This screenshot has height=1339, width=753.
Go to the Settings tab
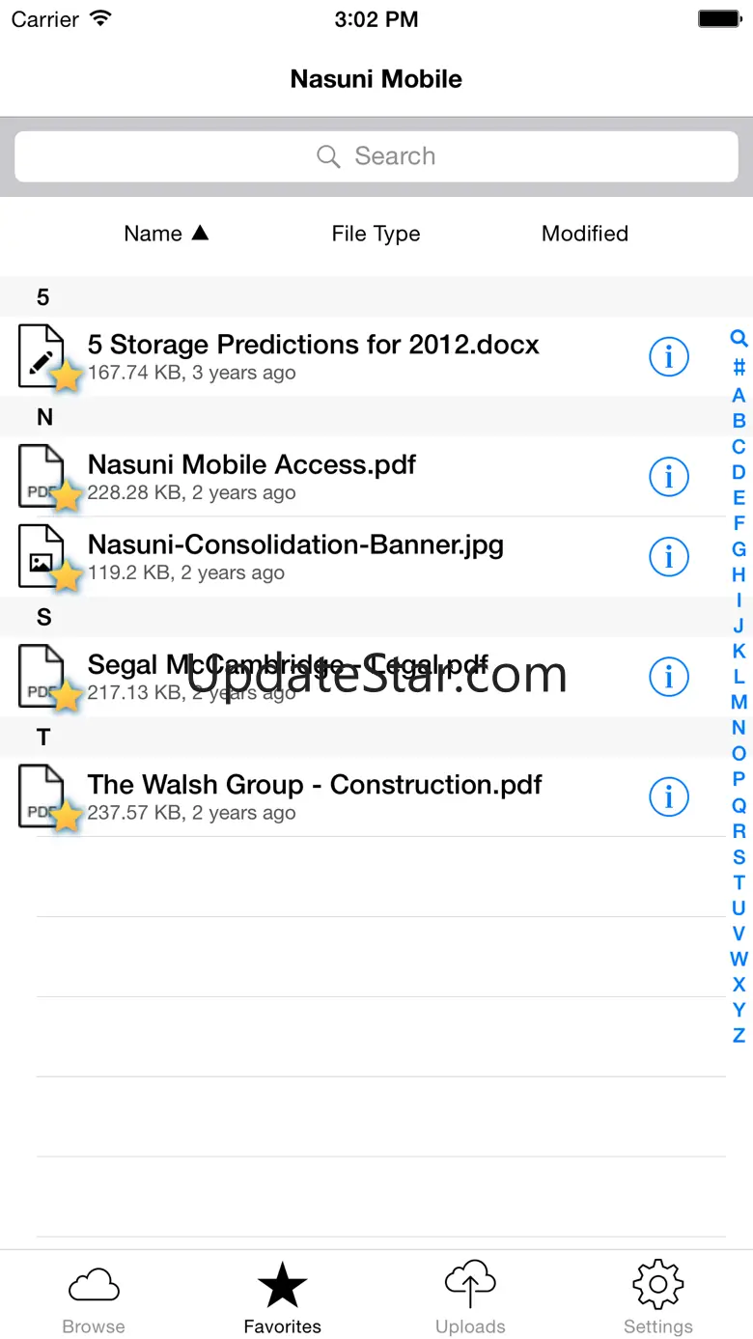[x=658, y=1298]
